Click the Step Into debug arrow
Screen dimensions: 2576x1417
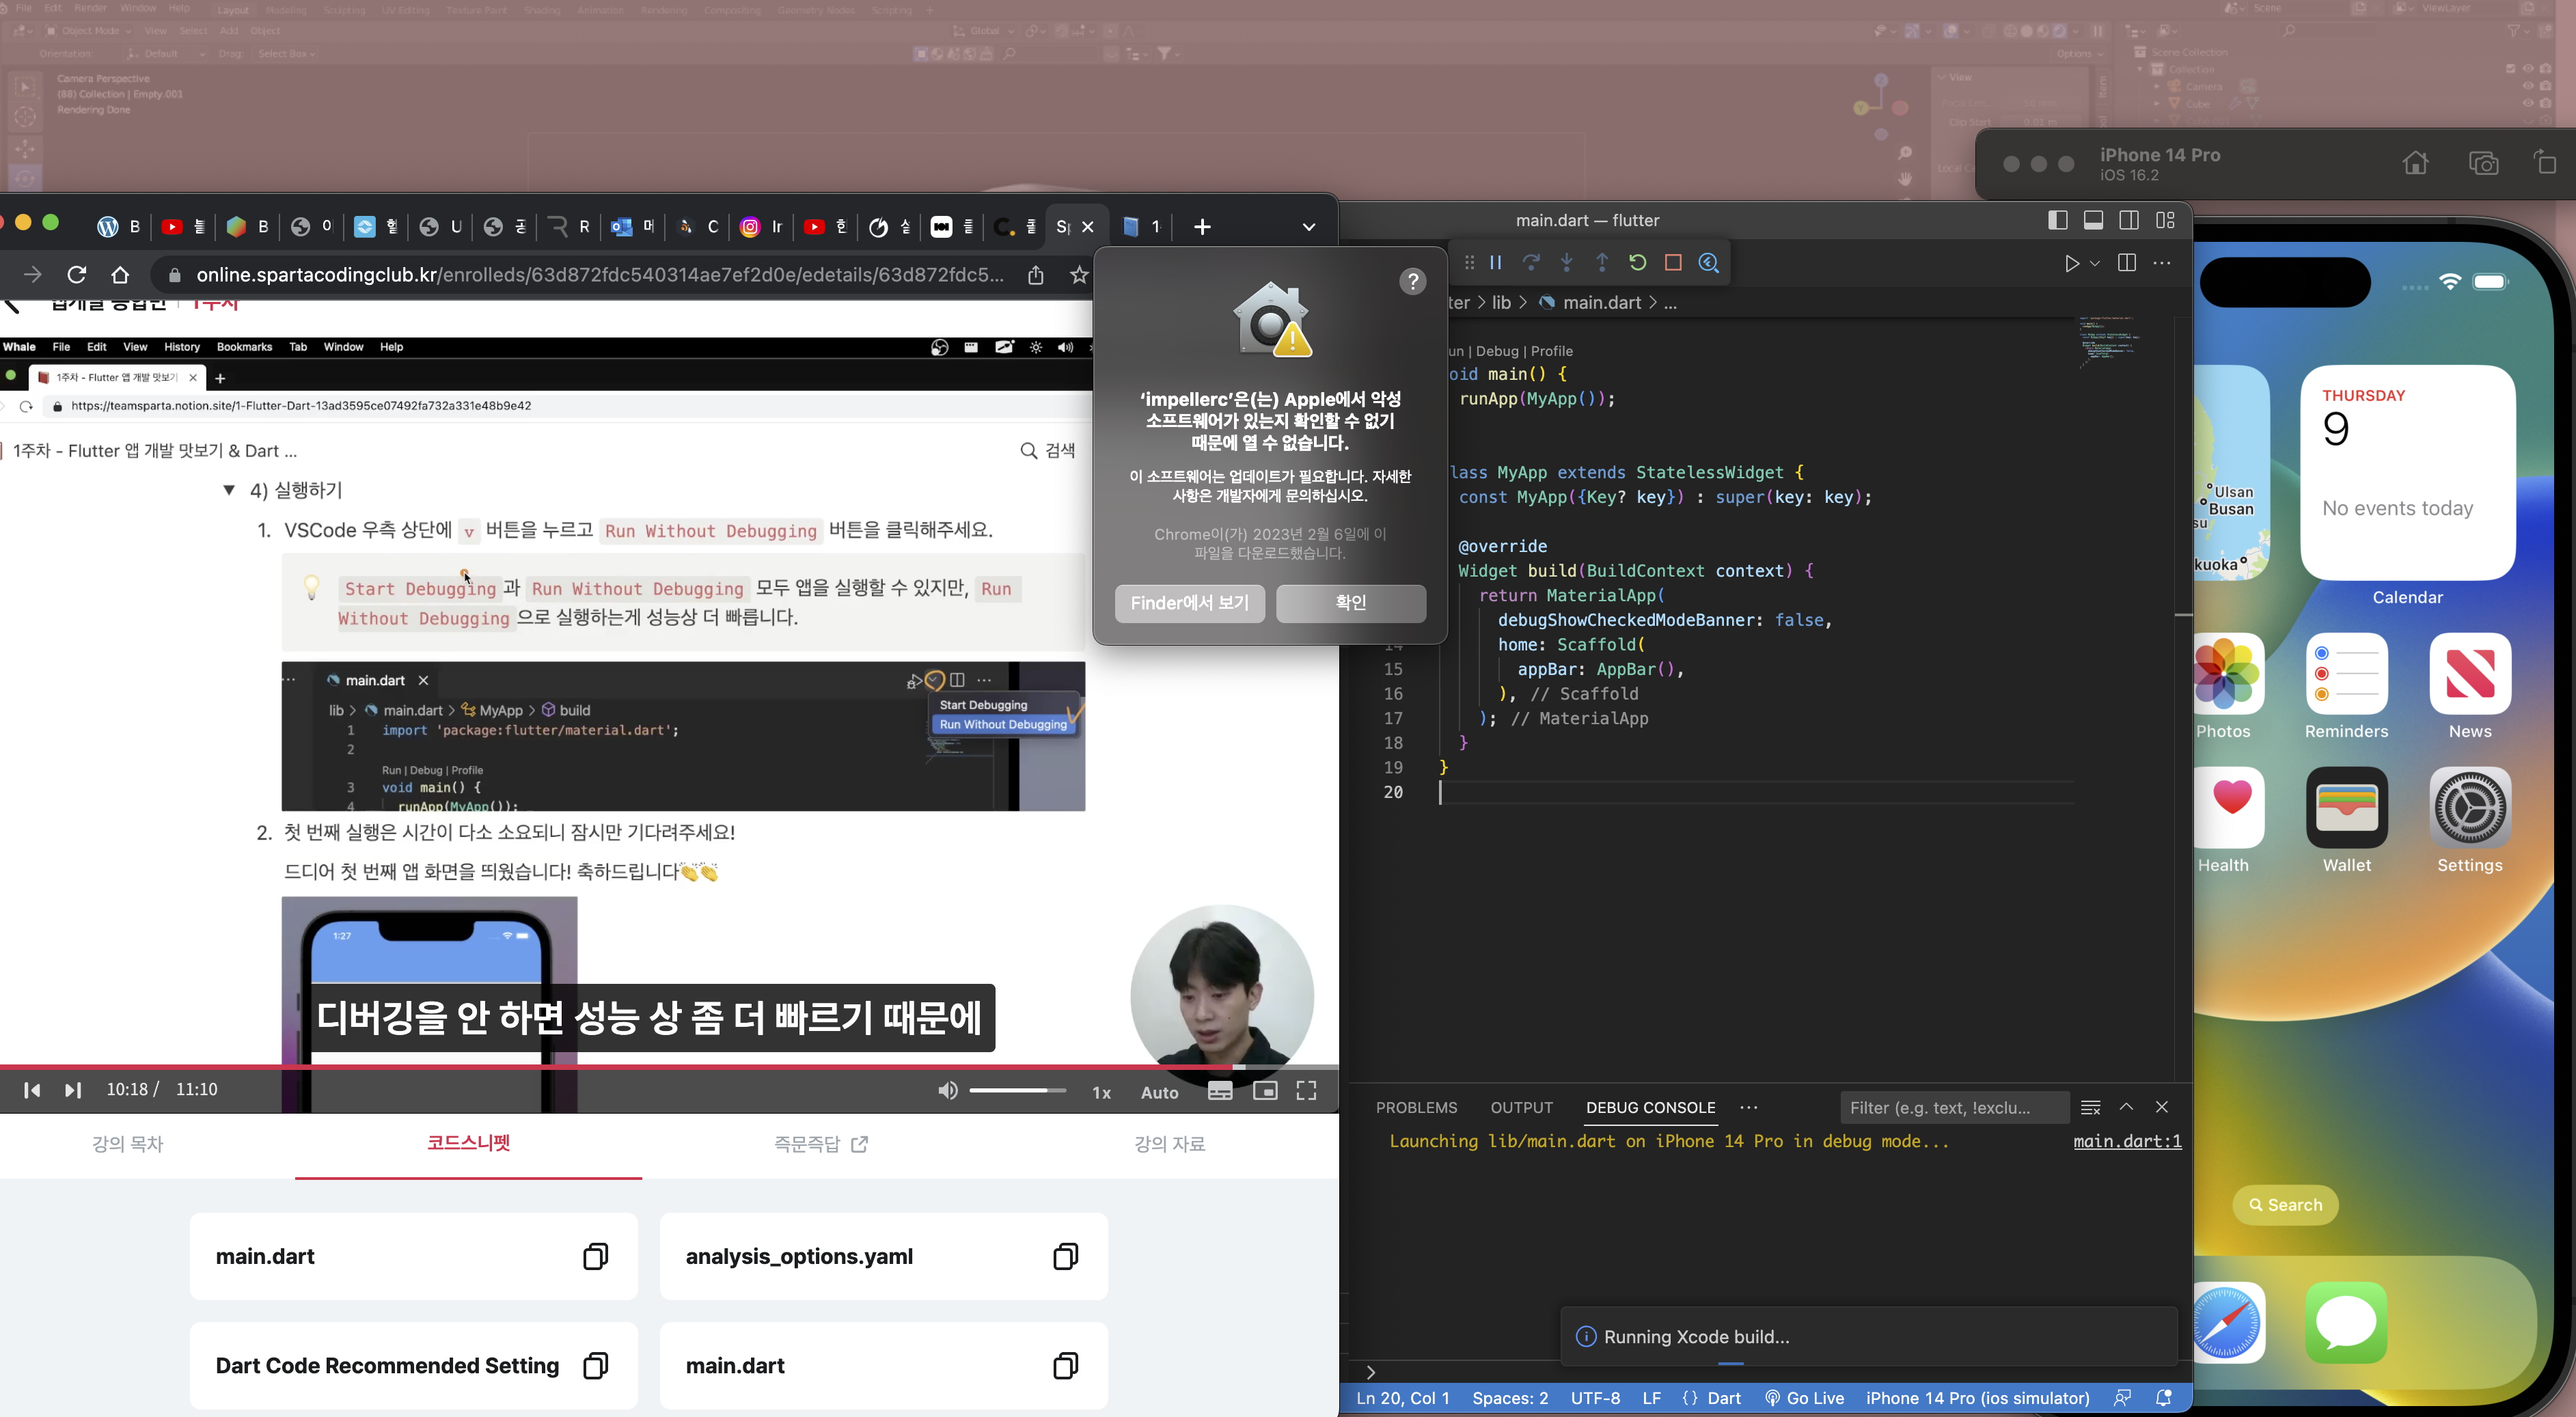(x=1567, y=262)
